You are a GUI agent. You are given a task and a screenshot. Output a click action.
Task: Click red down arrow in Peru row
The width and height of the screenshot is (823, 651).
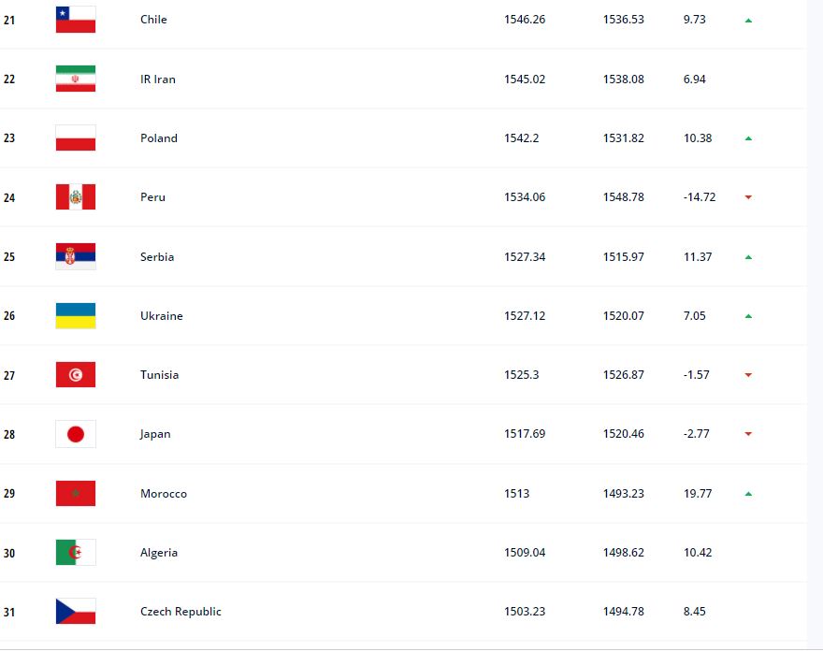tap(748, 197)
